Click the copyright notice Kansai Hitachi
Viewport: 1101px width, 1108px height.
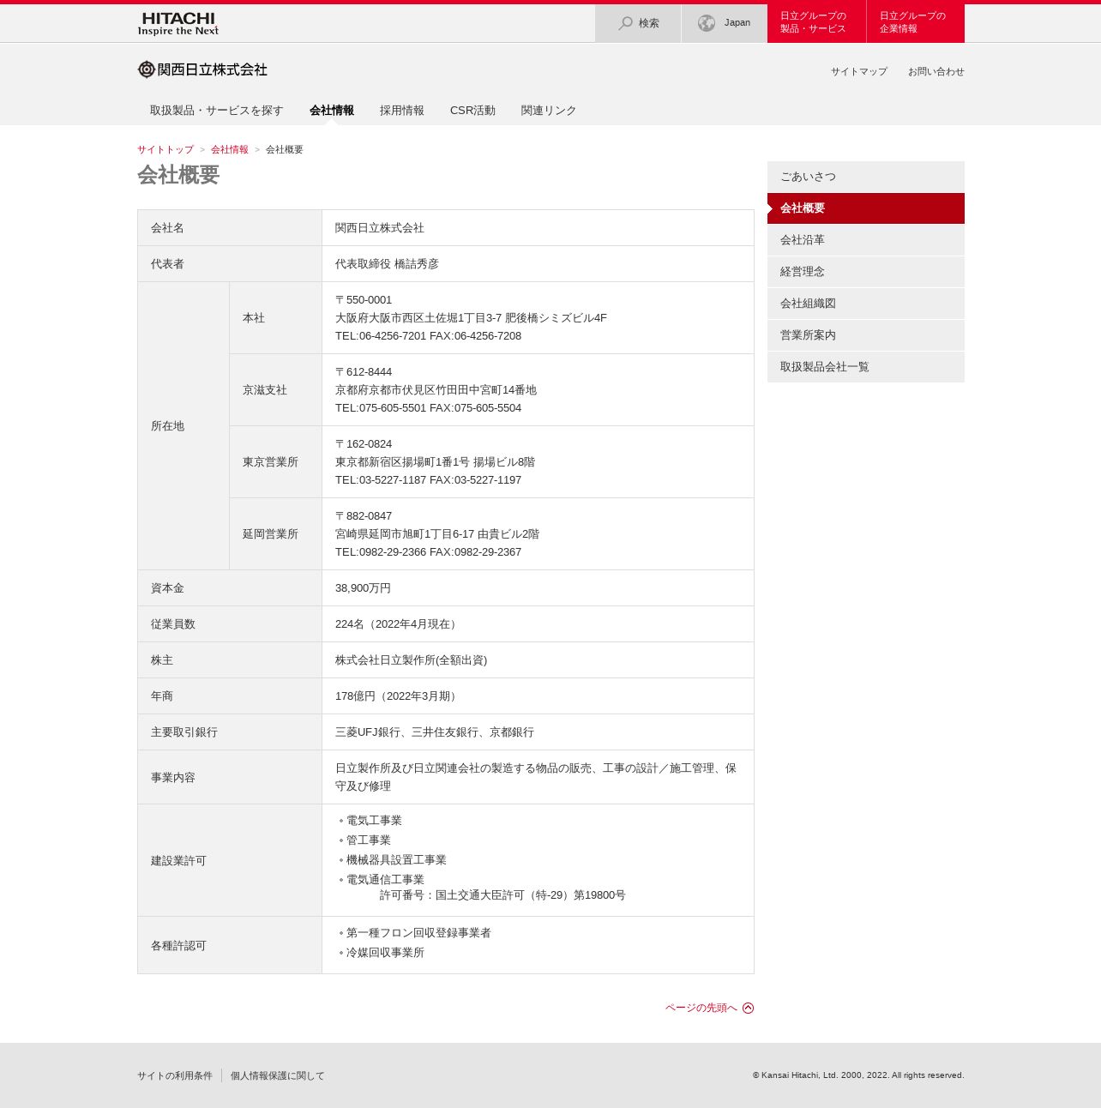coord(858,1075)
